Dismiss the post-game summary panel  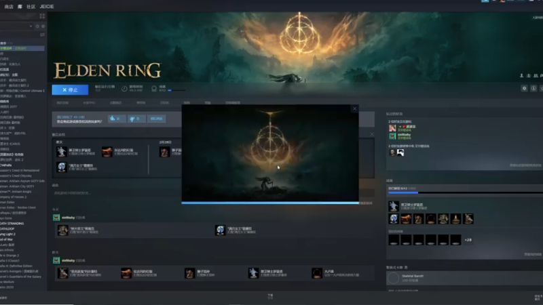(372, 134)
